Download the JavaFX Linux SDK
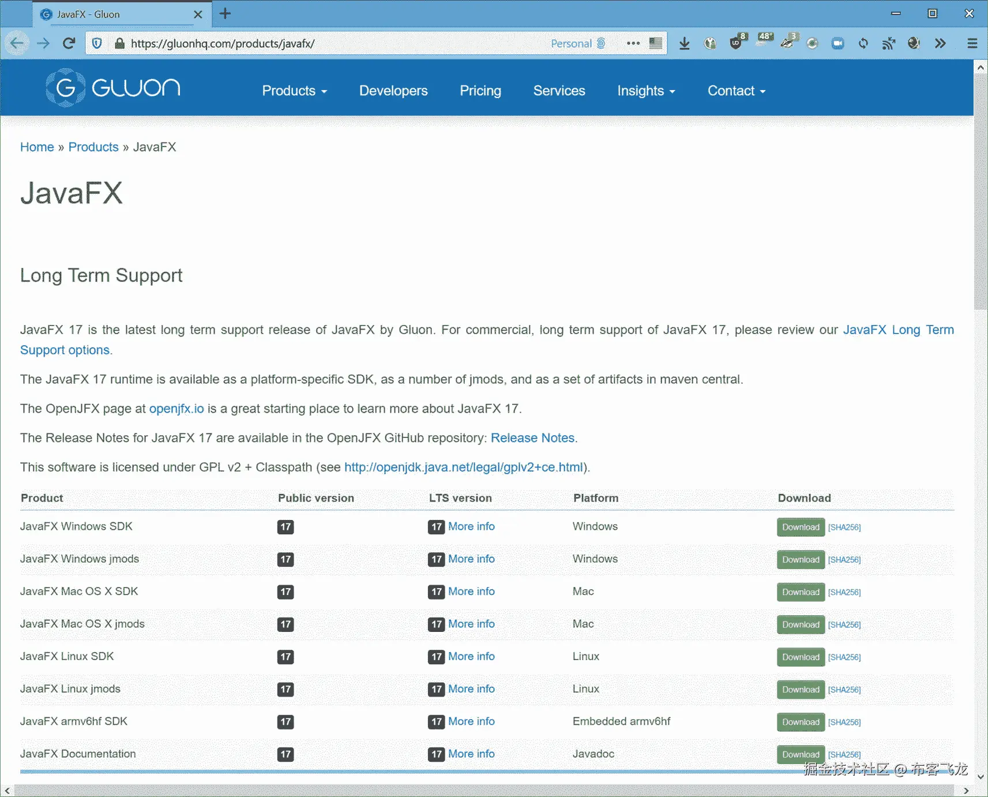This screenshot has width=988, height=797. click(801, 657)
